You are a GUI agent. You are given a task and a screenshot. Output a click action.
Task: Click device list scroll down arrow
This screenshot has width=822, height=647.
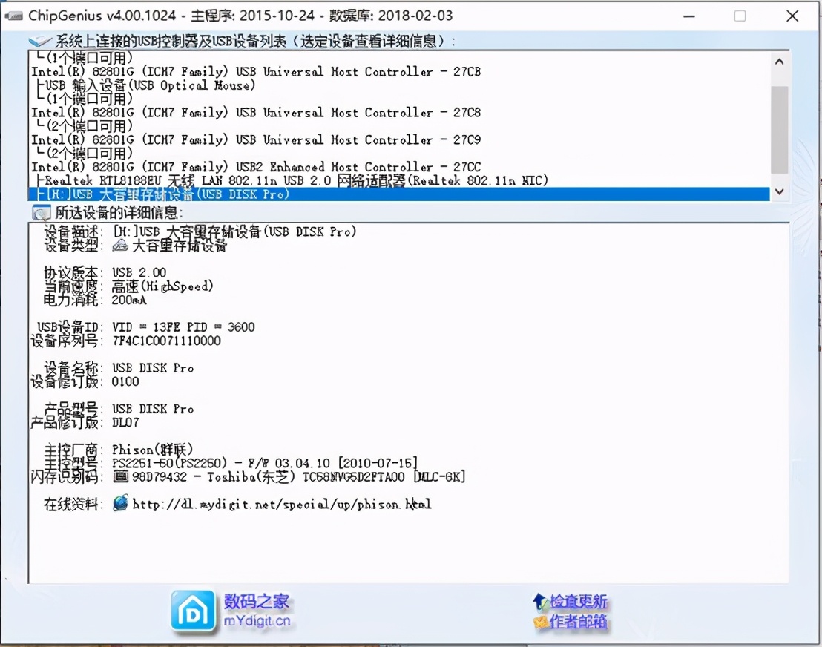pos(780,192)
